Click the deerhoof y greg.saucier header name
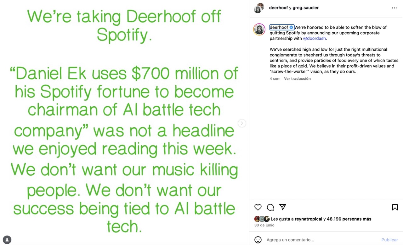 294,8
